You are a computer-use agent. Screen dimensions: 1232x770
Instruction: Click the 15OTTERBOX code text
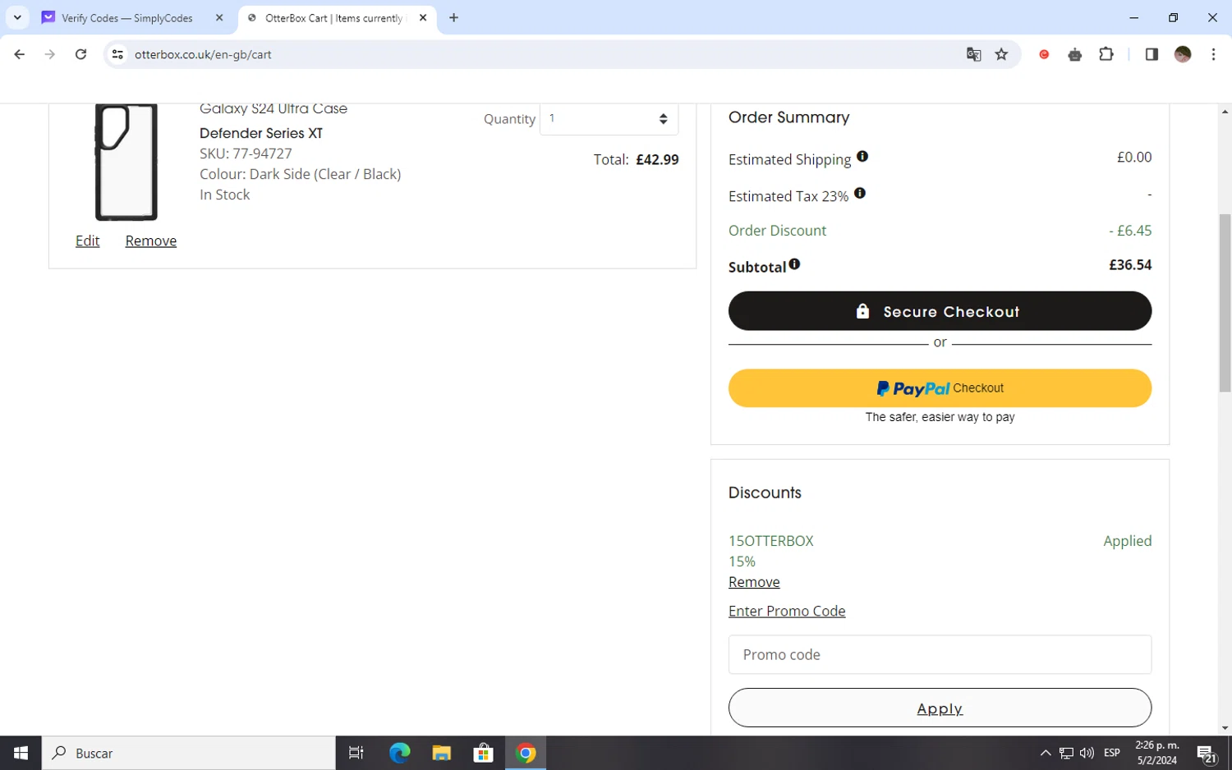coord(770,541)
